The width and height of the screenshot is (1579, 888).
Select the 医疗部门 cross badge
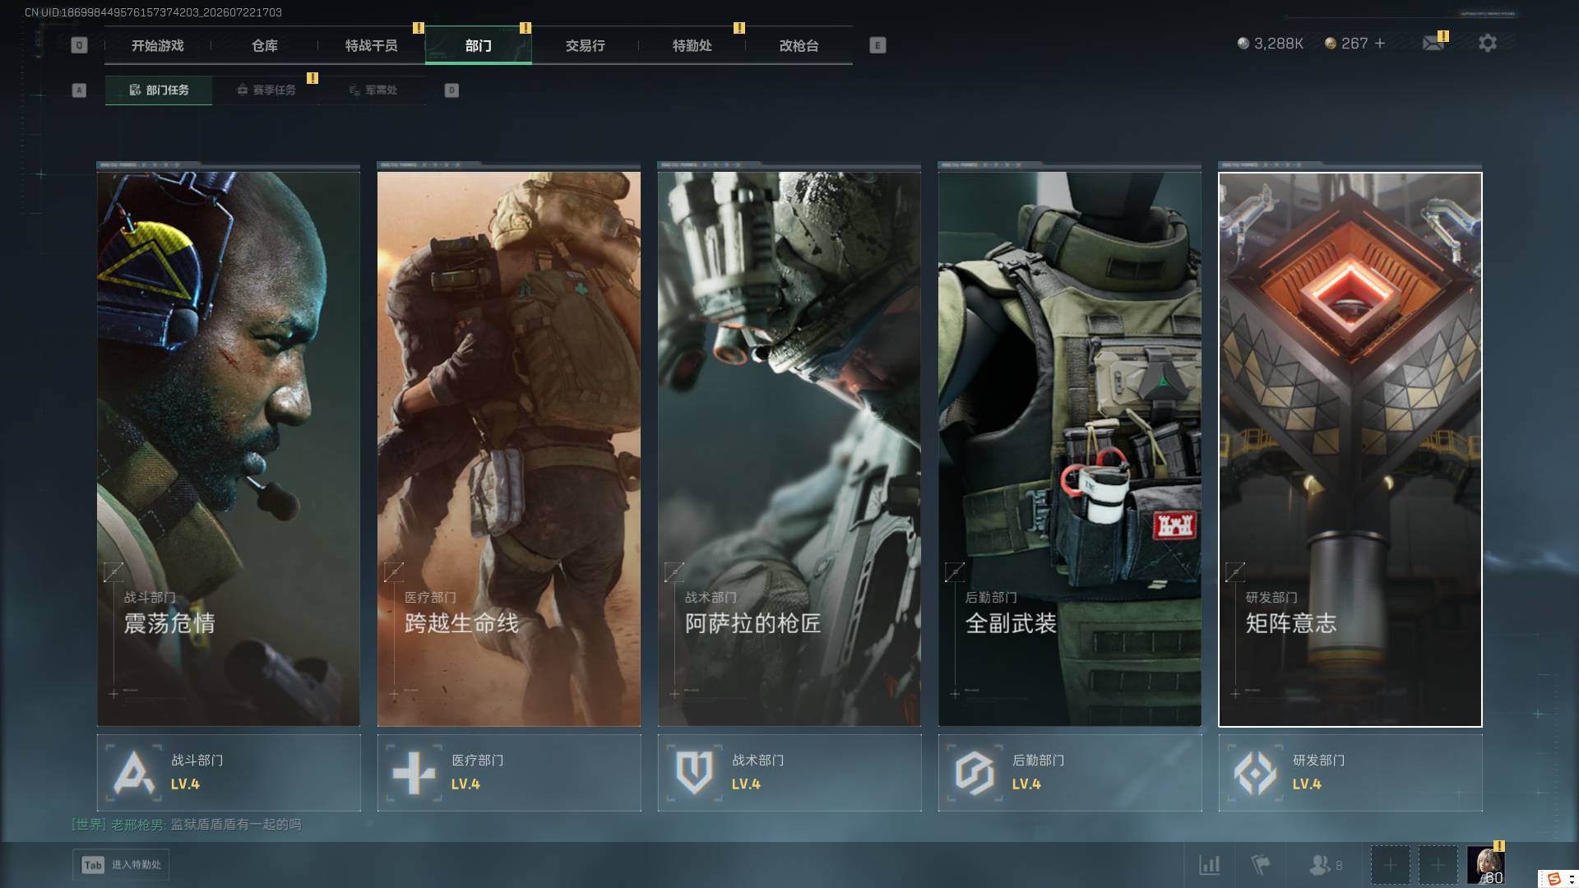tap(414, 773)
